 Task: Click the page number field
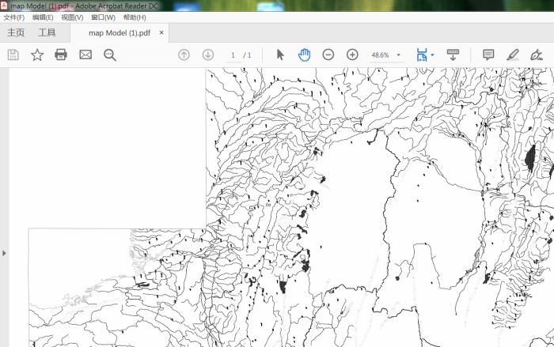pos(233,55)
